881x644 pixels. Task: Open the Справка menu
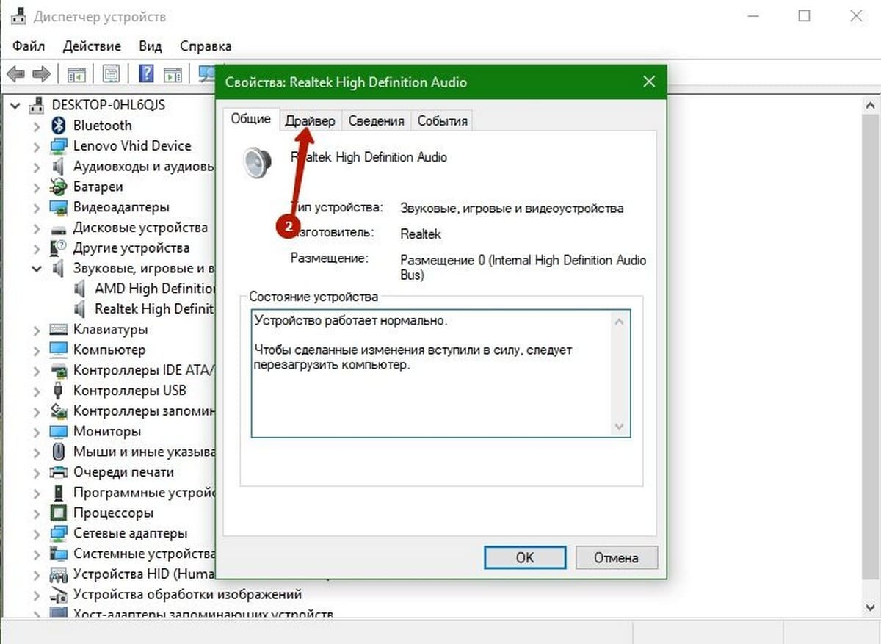(x=206, y=46)
